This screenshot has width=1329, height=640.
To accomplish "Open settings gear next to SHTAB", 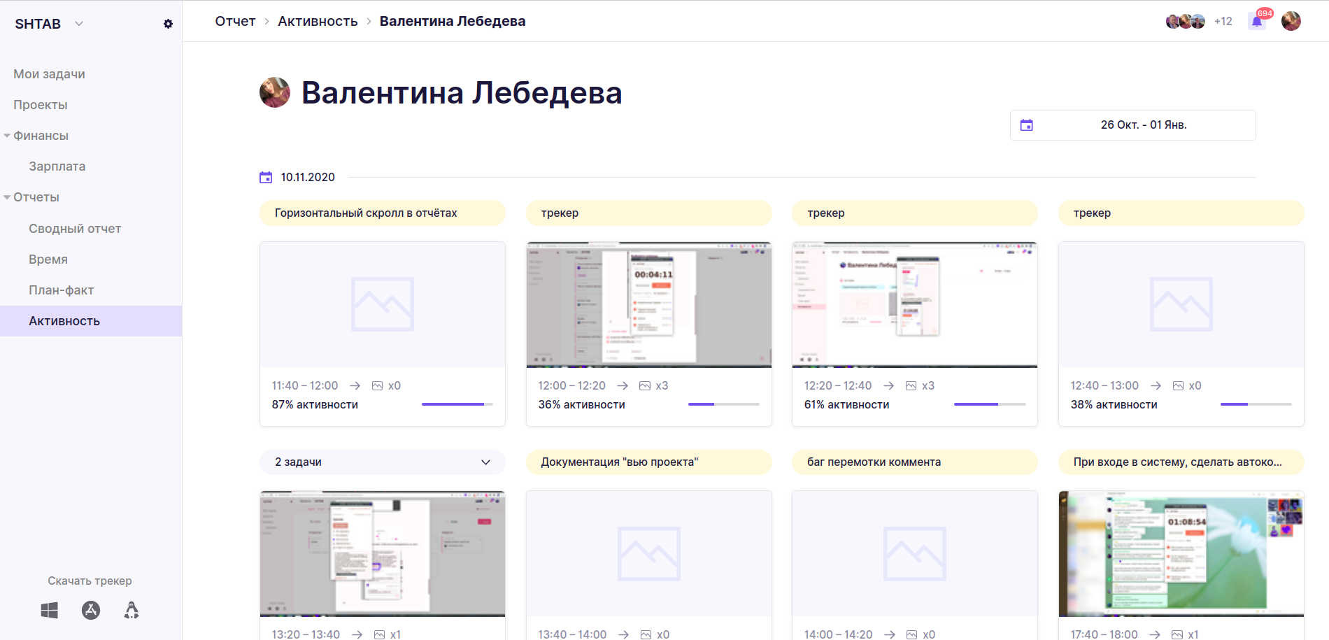I will (x=168, y=24).
